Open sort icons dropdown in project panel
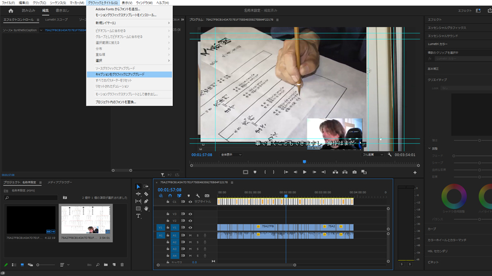The height and width of the screenshot is (276, 492). tap(64, 265)
